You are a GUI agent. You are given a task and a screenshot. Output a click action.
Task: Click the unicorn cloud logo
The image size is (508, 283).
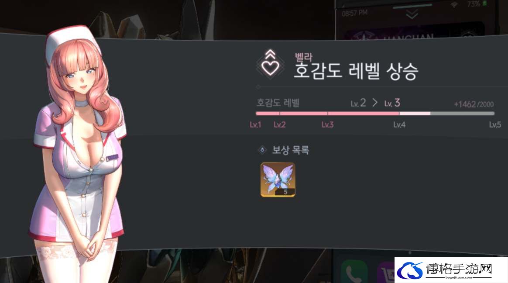pyautogui.click(x=410, y=270)
